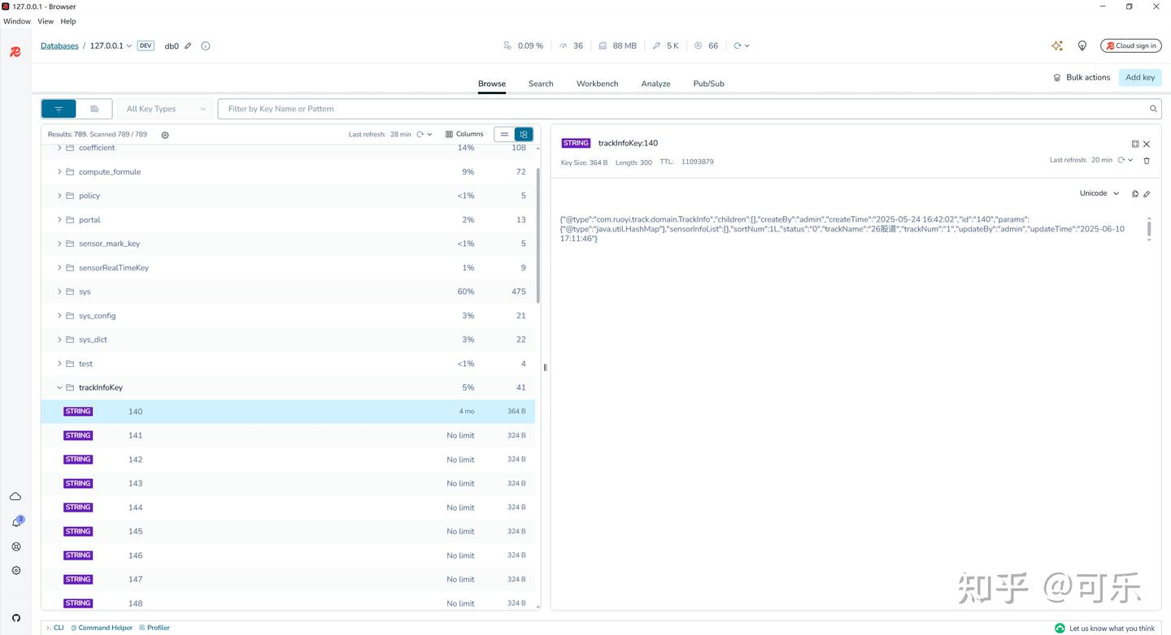Open value auto-refresh dropdown arrow
1171x635 pixels.
(x=1130, y=161)
